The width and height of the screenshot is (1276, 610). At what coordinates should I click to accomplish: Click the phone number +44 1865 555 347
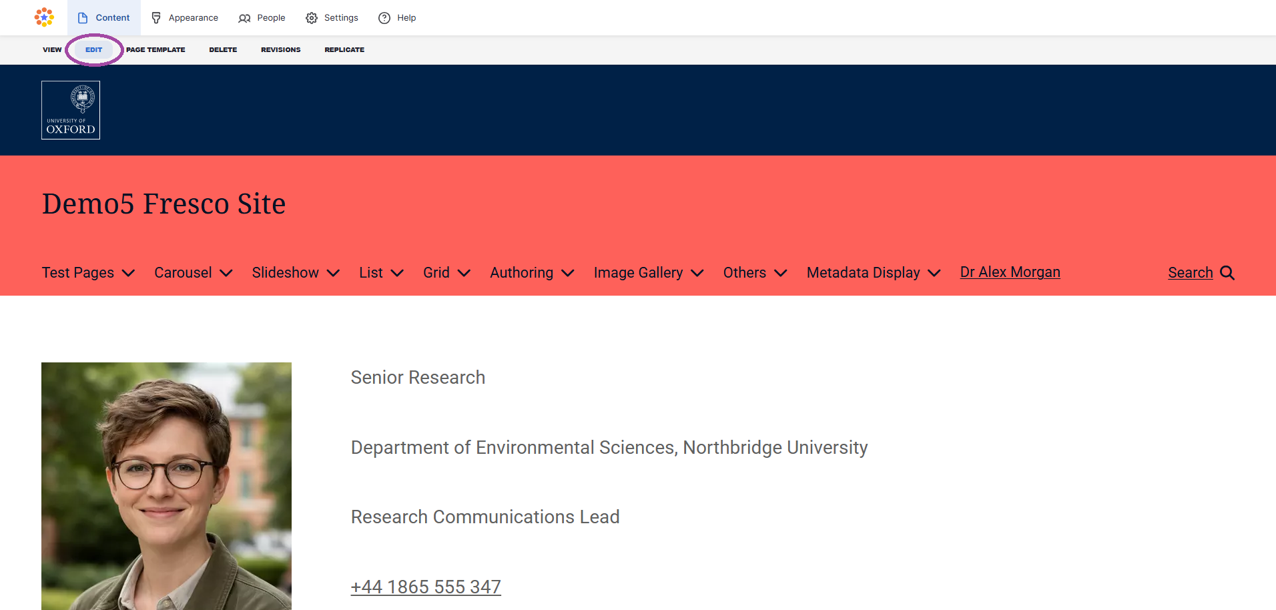pos(426,587)
